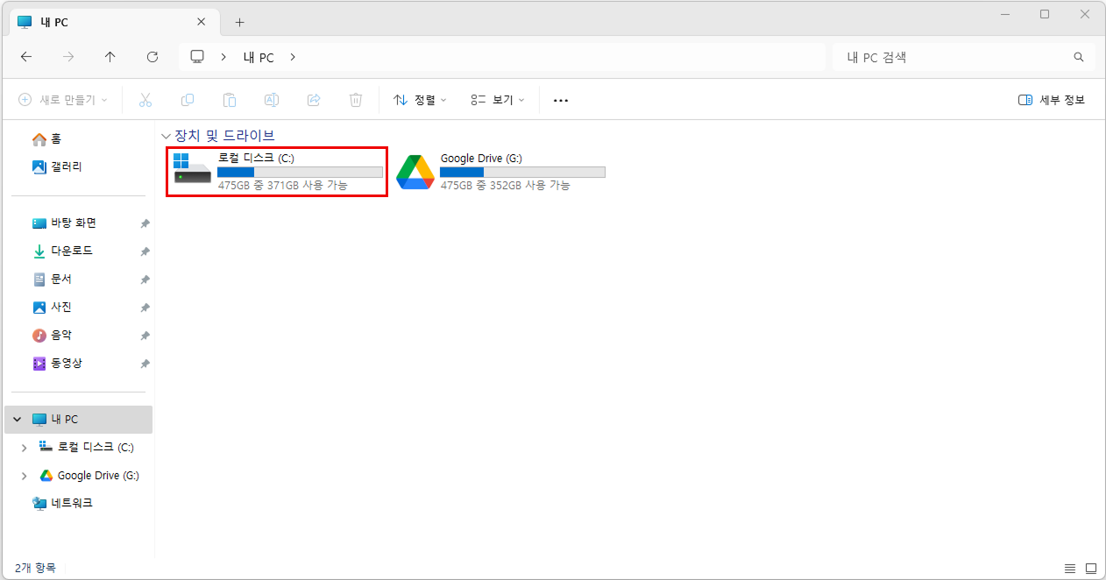This screenshot has height=580, width=1106.
Task: Click the 새로 만들기 button
Action: [x=63, y=100]
